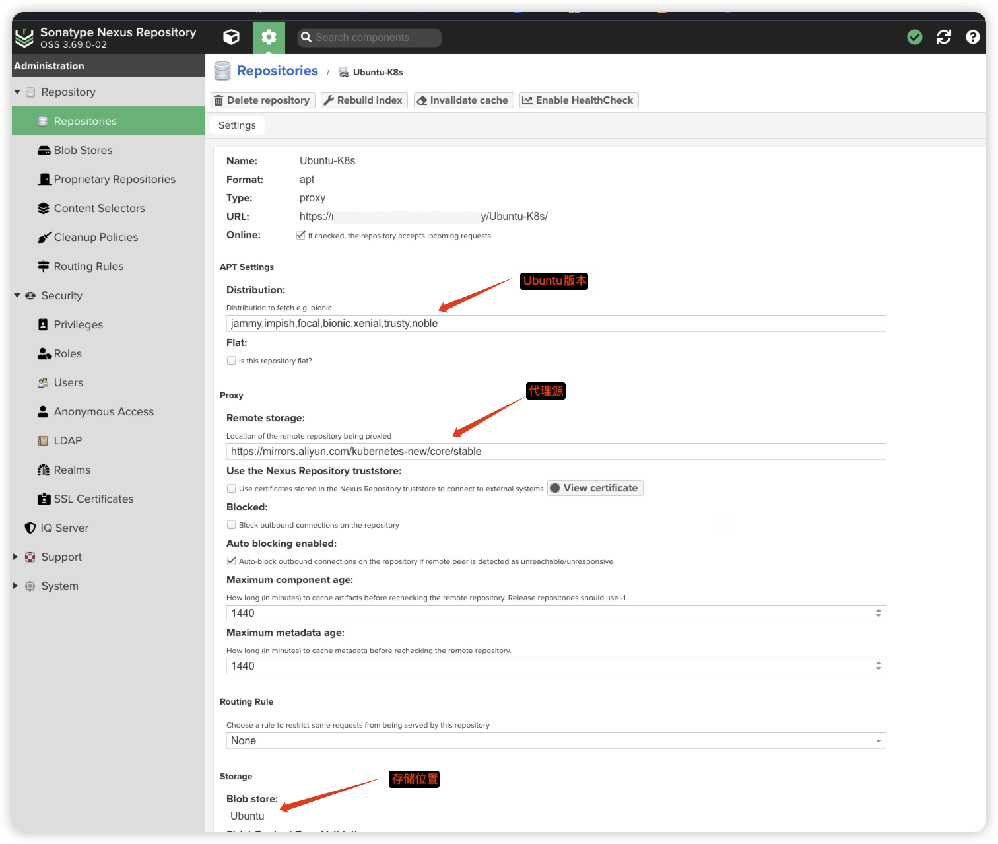Click the Rebuild index button

[x=364, y=100]
